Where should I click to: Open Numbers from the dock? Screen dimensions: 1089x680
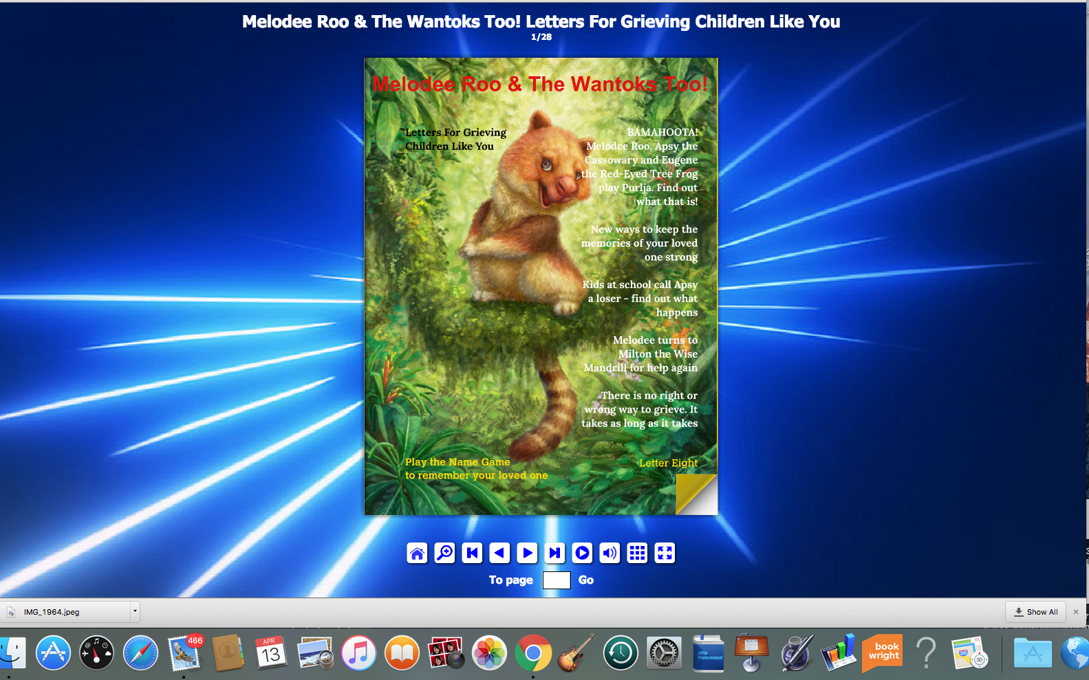point(839,652)
